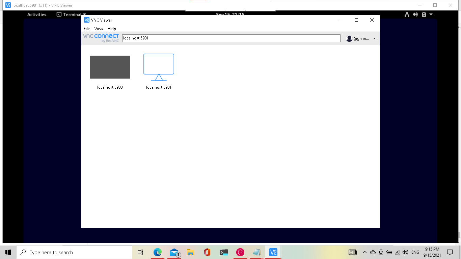Screen dimensions: 461x259
Task: Click the VNC Connect logo
Action: (100, 37)
